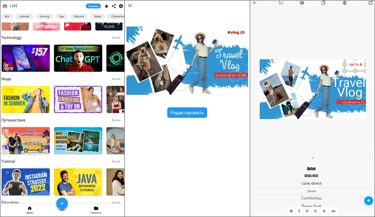Select the Gaming category chip
This screenshot has height=217, width=375.
tap(44, 16)
